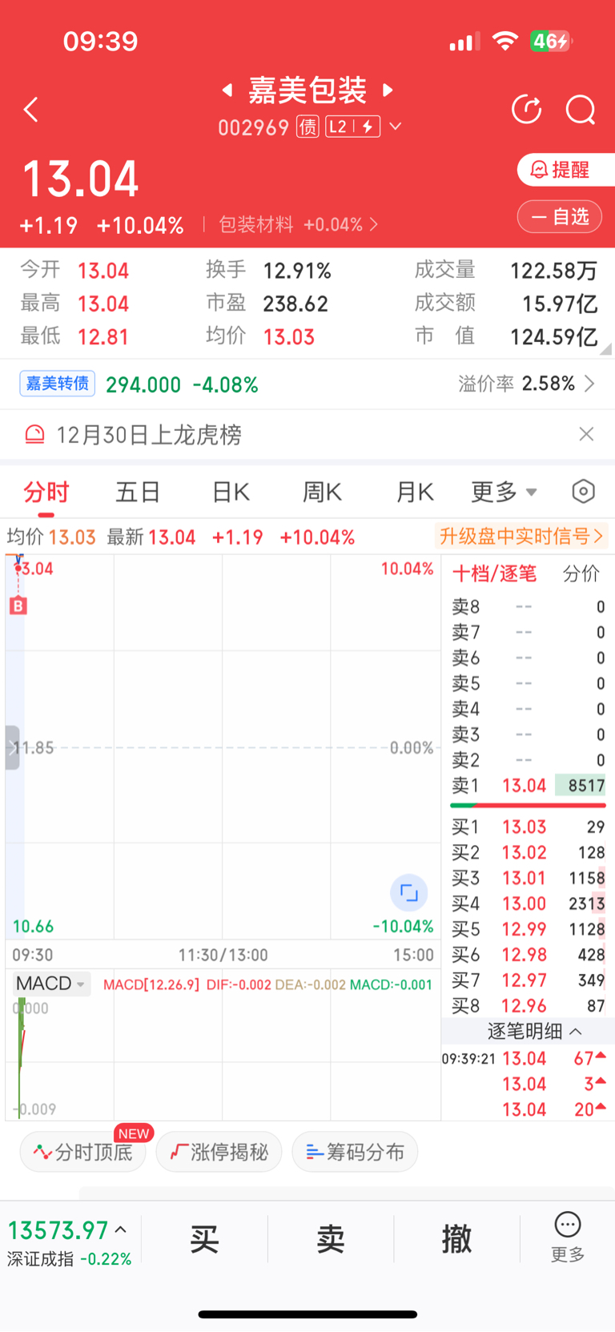Switch to 分价 tab
The image size is (615, 1332).
[581, 573]
